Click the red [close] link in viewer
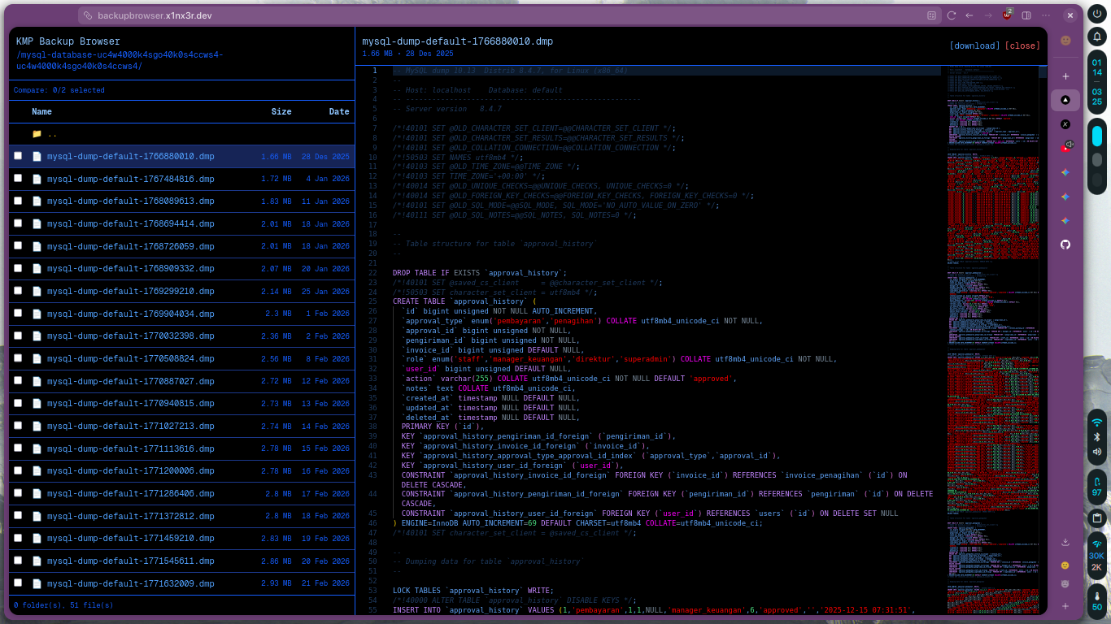This screenshot has width=1111, height=624. tap(1022, 46)
